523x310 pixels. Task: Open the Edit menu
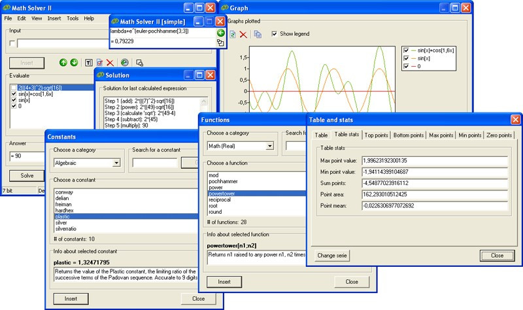22,18
